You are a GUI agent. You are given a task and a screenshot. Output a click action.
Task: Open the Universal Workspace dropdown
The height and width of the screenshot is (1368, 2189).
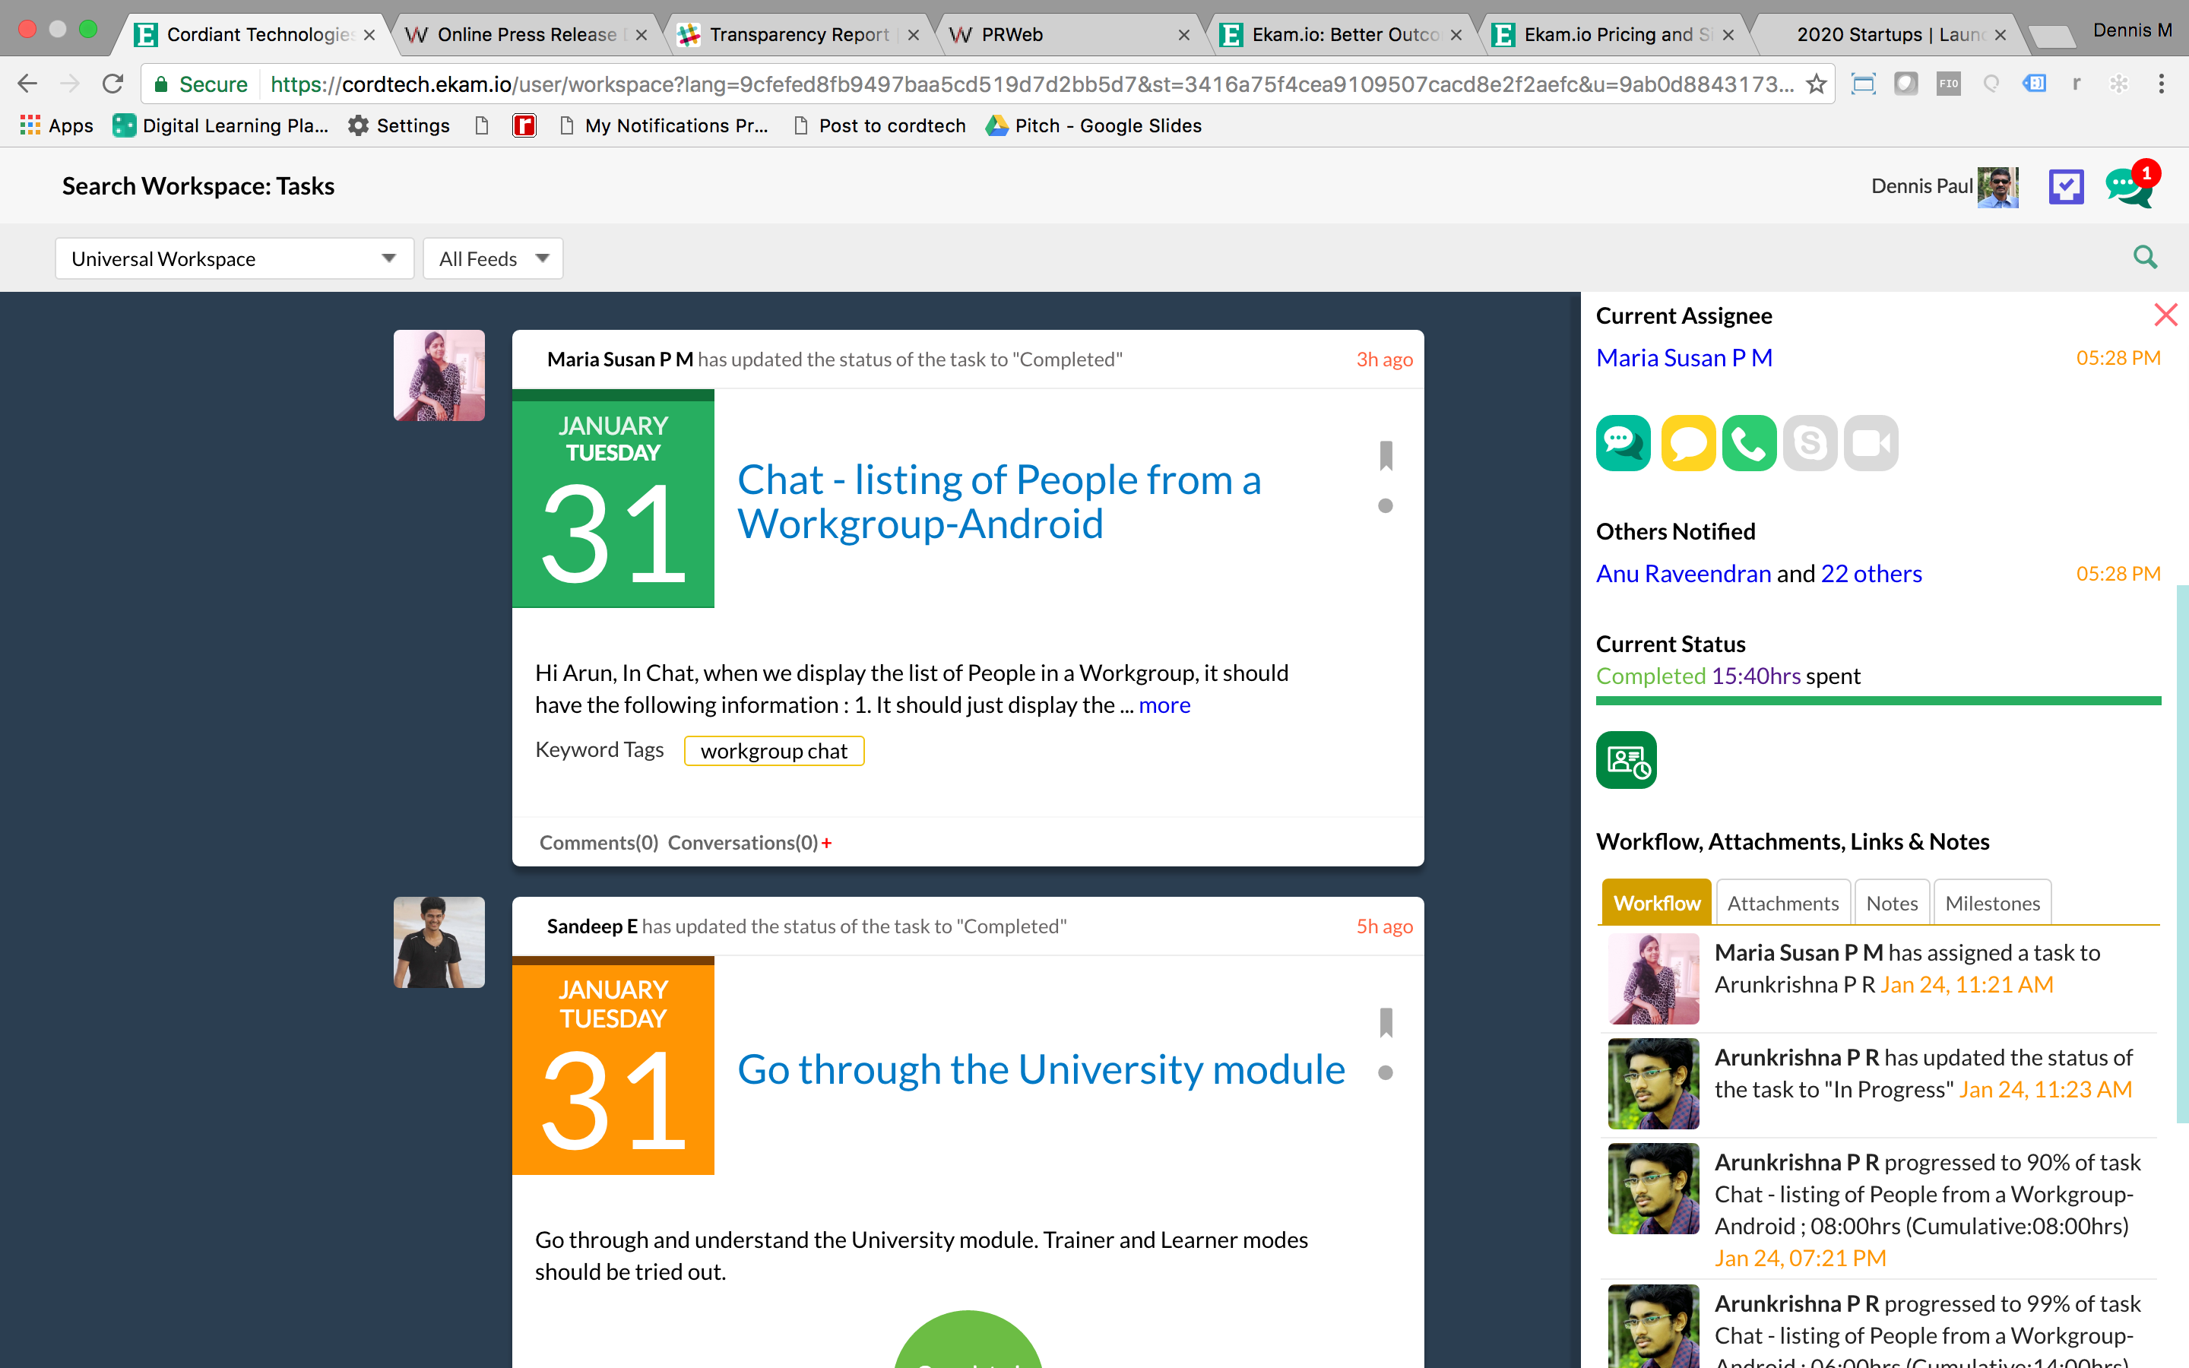click(x=234, y=258)
